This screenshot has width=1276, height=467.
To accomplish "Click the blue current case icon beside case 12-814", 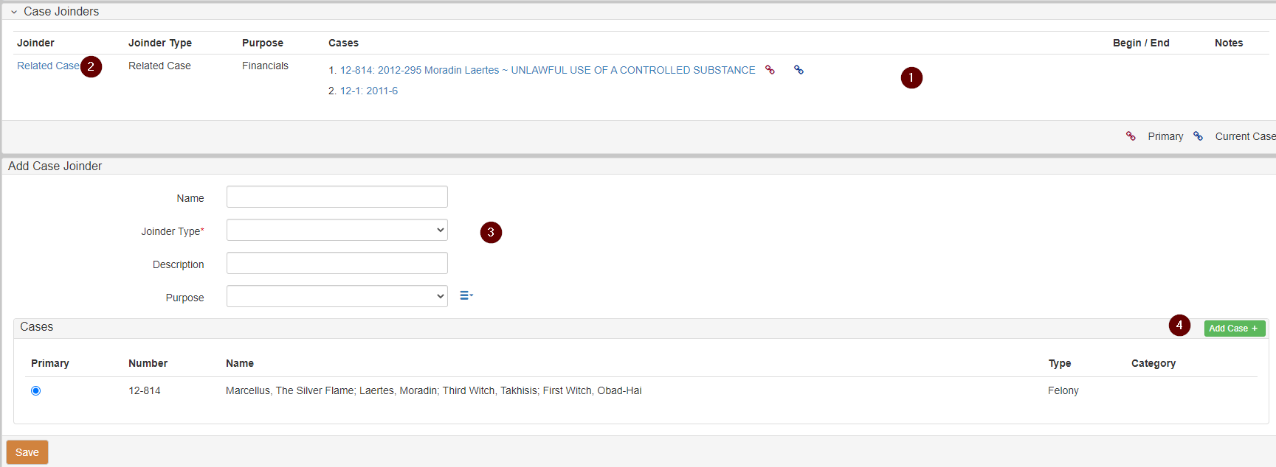I will (799, 70).
